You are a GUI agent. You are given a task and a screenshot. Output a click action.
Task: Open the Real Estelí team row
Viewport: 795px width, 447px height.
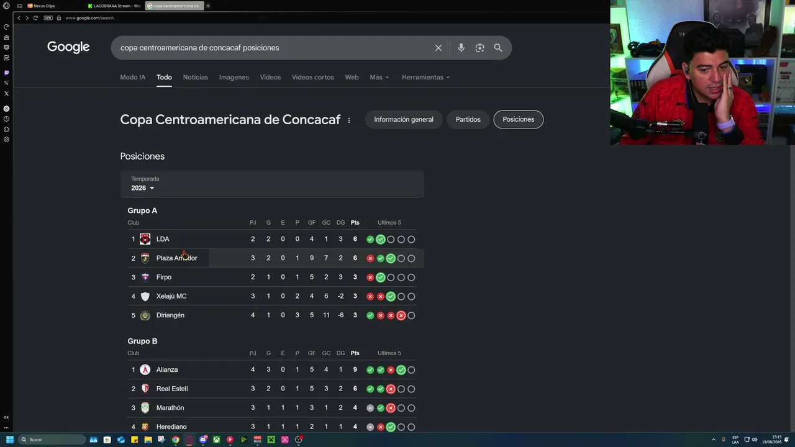[272, 389]
